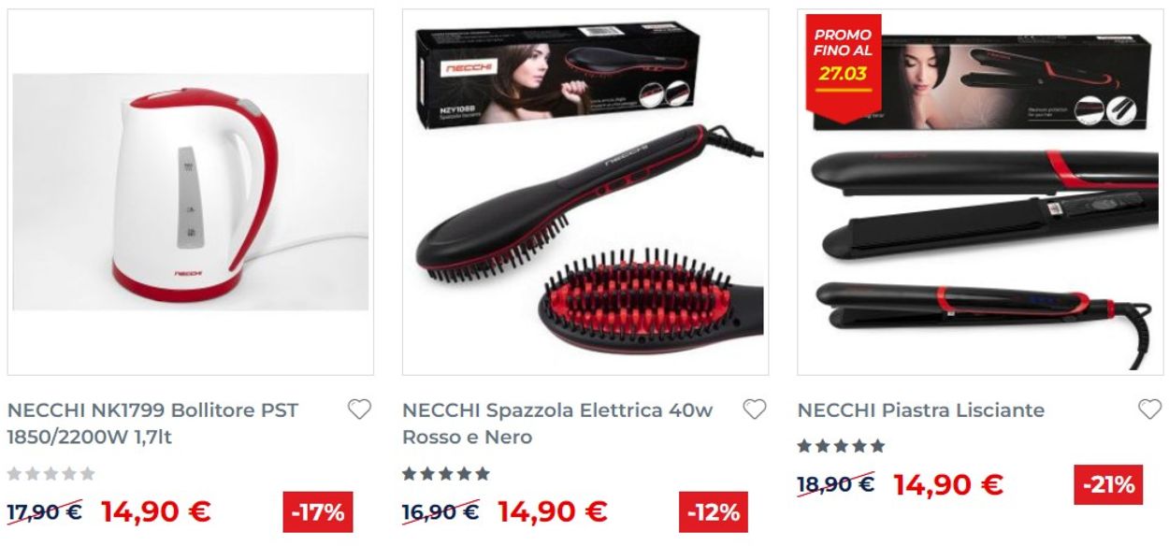Open NECCHI Spazzola Elettrica 40w title link

(557, 424)
